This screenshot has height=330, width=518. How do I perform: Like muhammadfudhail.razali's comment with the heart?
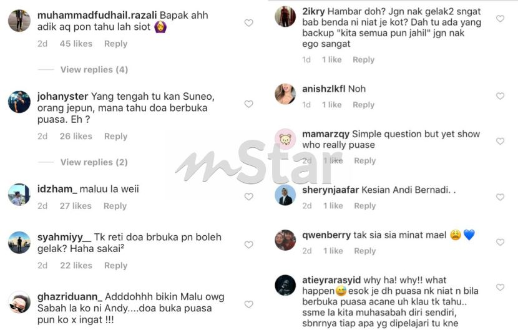[x=249, y=23]
